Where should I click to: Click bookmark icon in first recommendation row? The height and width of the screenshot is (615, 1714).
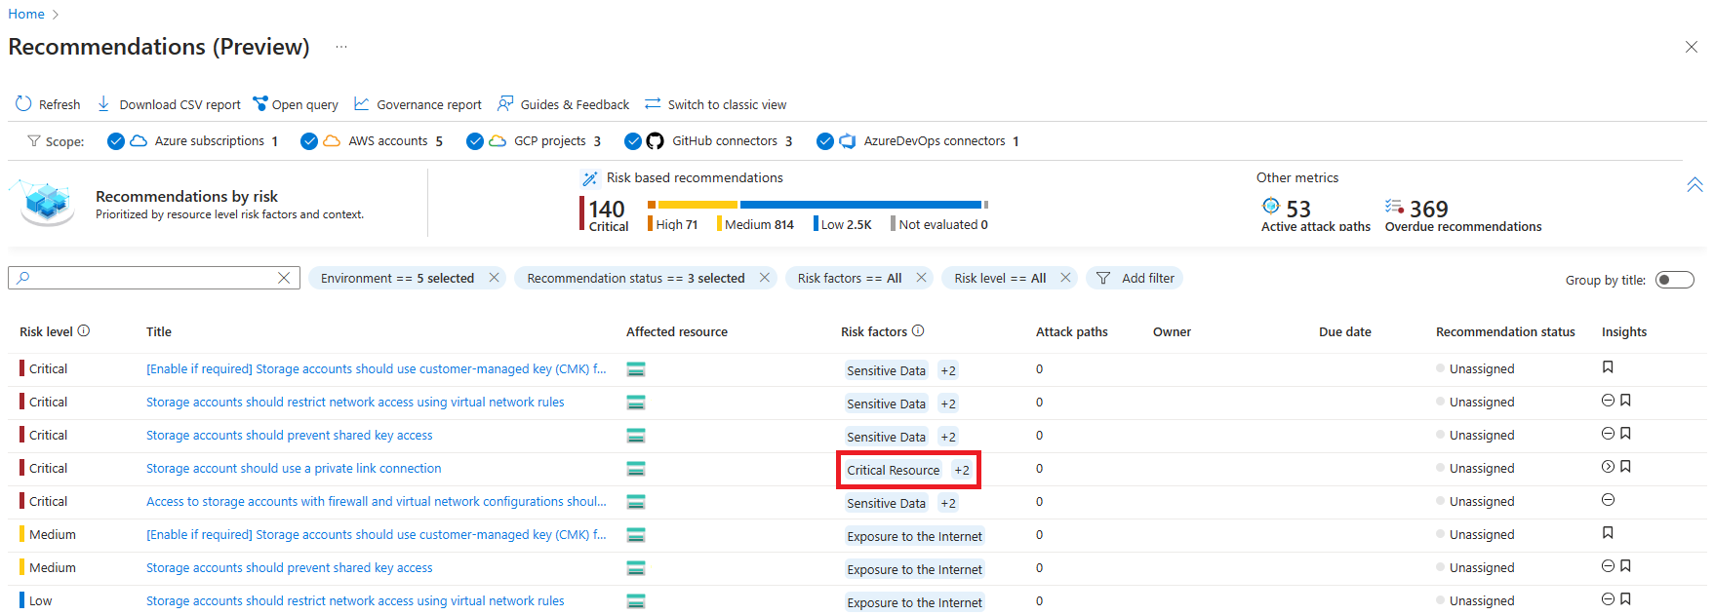pyautogui.click(x=1608, y=367)
